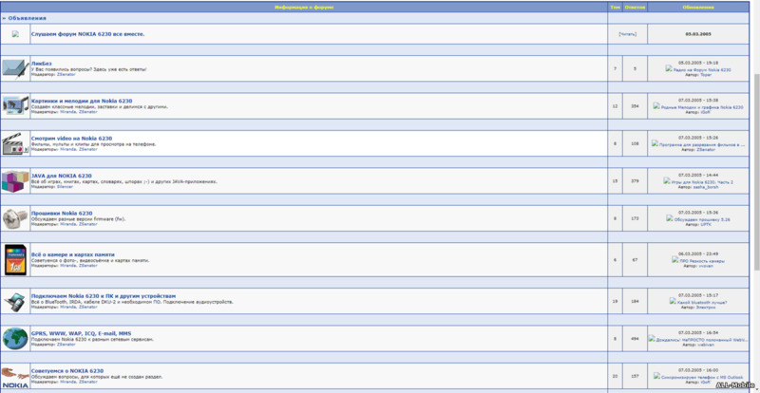Image resolution: width=760 pixels, height=393 pixels.
Task: Open JAVA для NOKIA 6230 forum
Action: pos(61,176)
